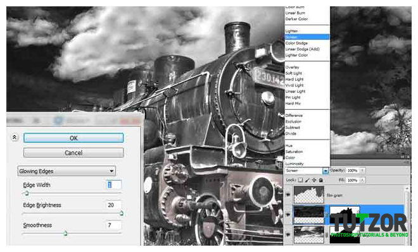Click the Cancel button

tap(73, 153)
